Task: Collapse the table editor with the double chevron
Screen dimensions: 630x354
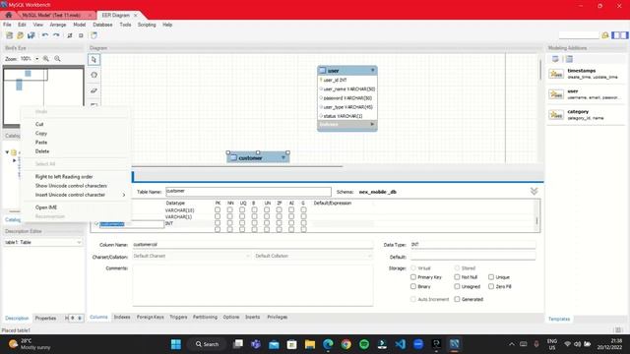Action: pyautogui.click(x=534, y=192)
